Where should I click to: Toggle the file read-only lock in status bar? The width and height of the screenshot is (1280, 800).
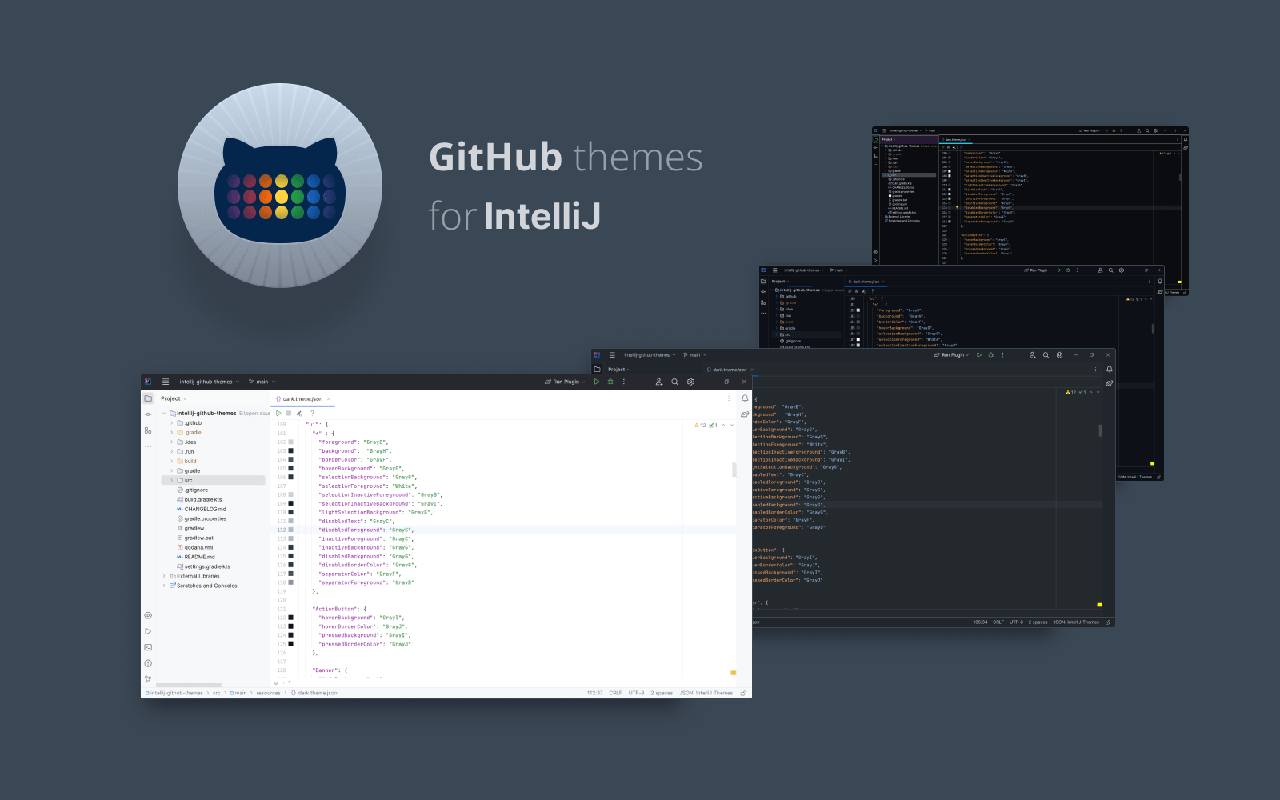(x=745, y=693)
